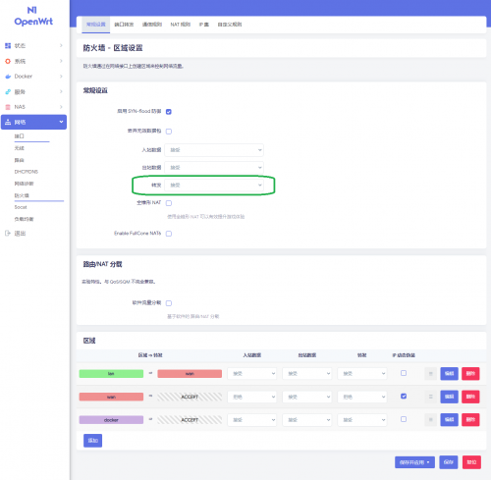Click the blue edit button for docker zone
This screenshot has height=480, width=491.
pos(449,419)
